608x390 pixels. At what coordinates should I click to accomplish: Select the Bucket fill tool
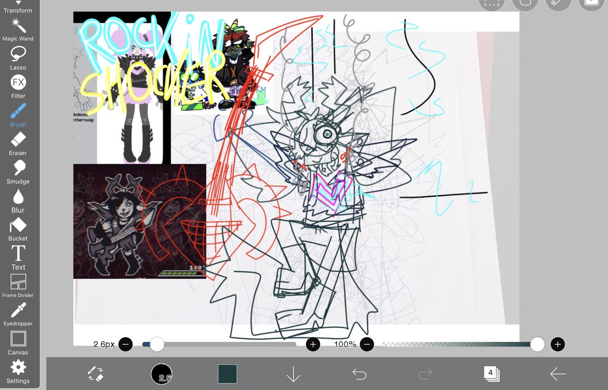tap(18, 229)
